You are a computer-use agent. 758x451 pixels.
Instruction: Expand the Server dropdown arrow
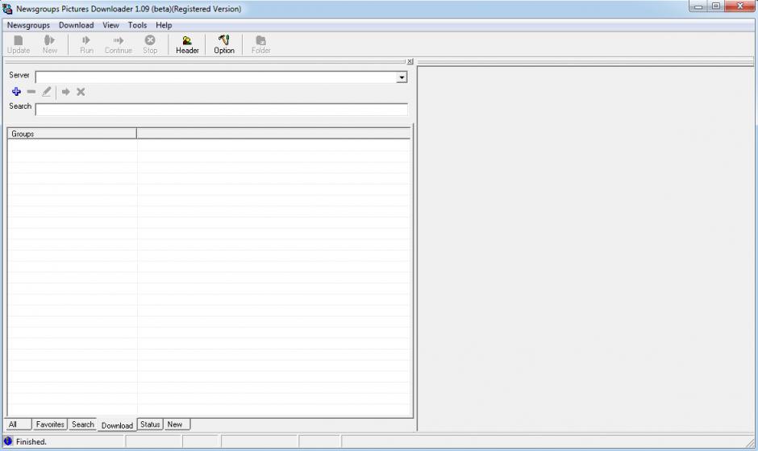(x=402, y=77)
